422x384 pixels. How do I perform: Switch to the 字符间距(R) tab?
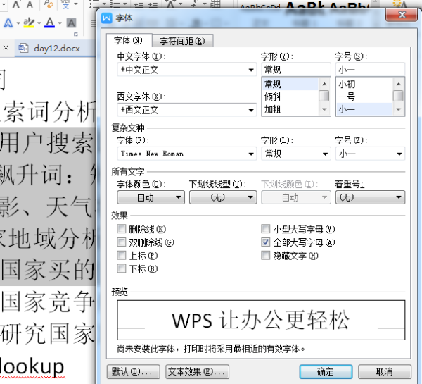pos(182,41)
